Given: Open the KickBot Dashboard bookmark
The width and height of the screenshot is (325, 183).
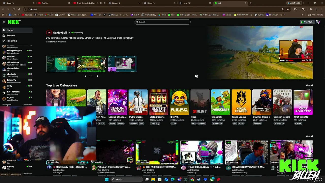Looking at the screenshot, I should [x=243, y=15].
